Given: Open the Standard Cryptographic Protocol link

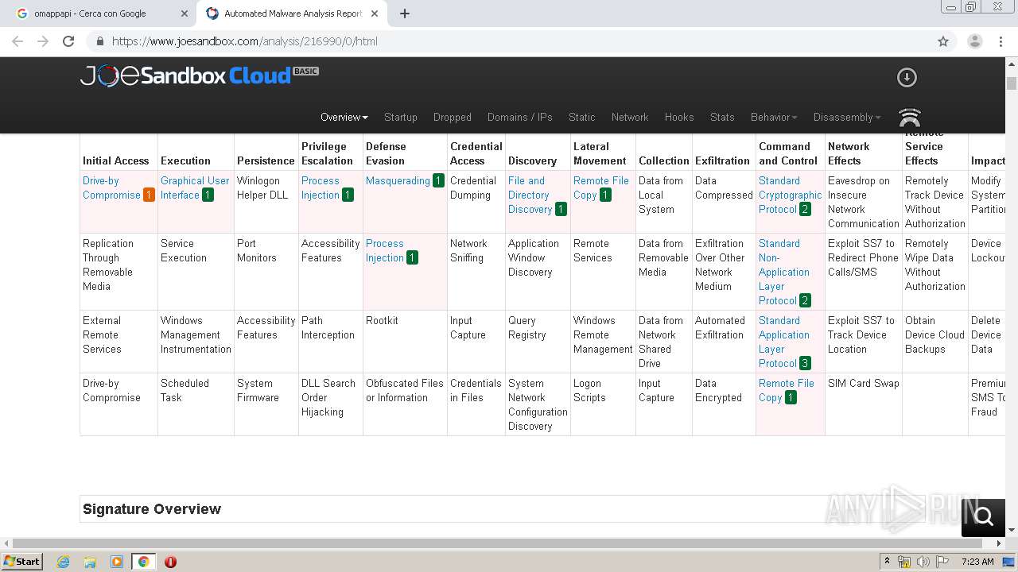Looking at the screenshot, I should click(x=790, y=195).
